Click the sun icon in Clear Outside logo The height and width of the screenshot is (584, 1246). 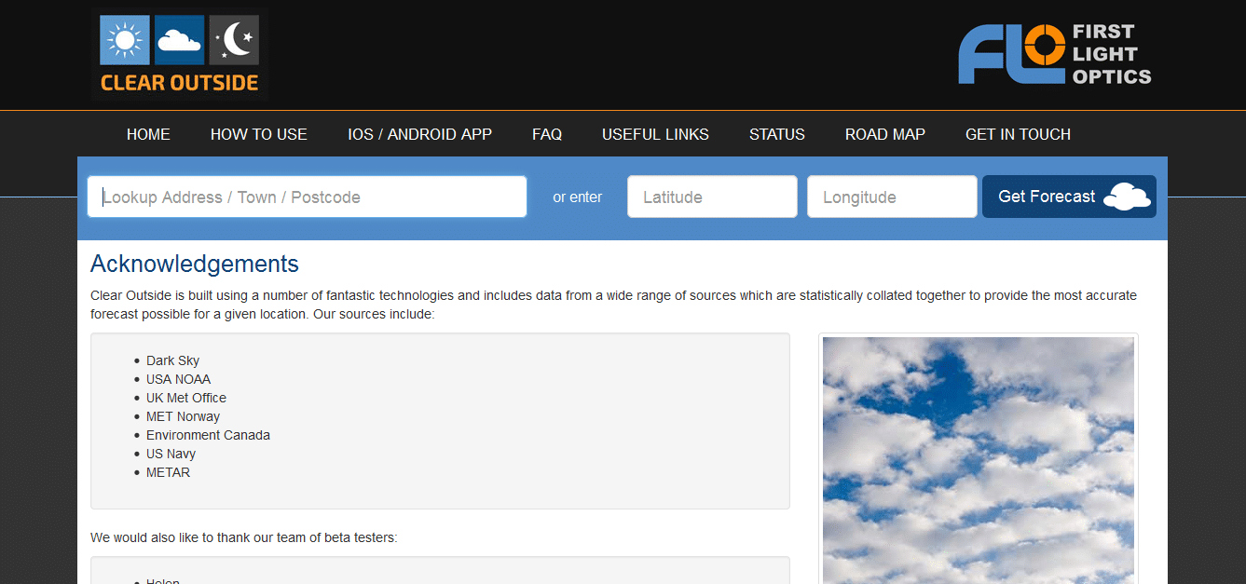click(125, 40)
